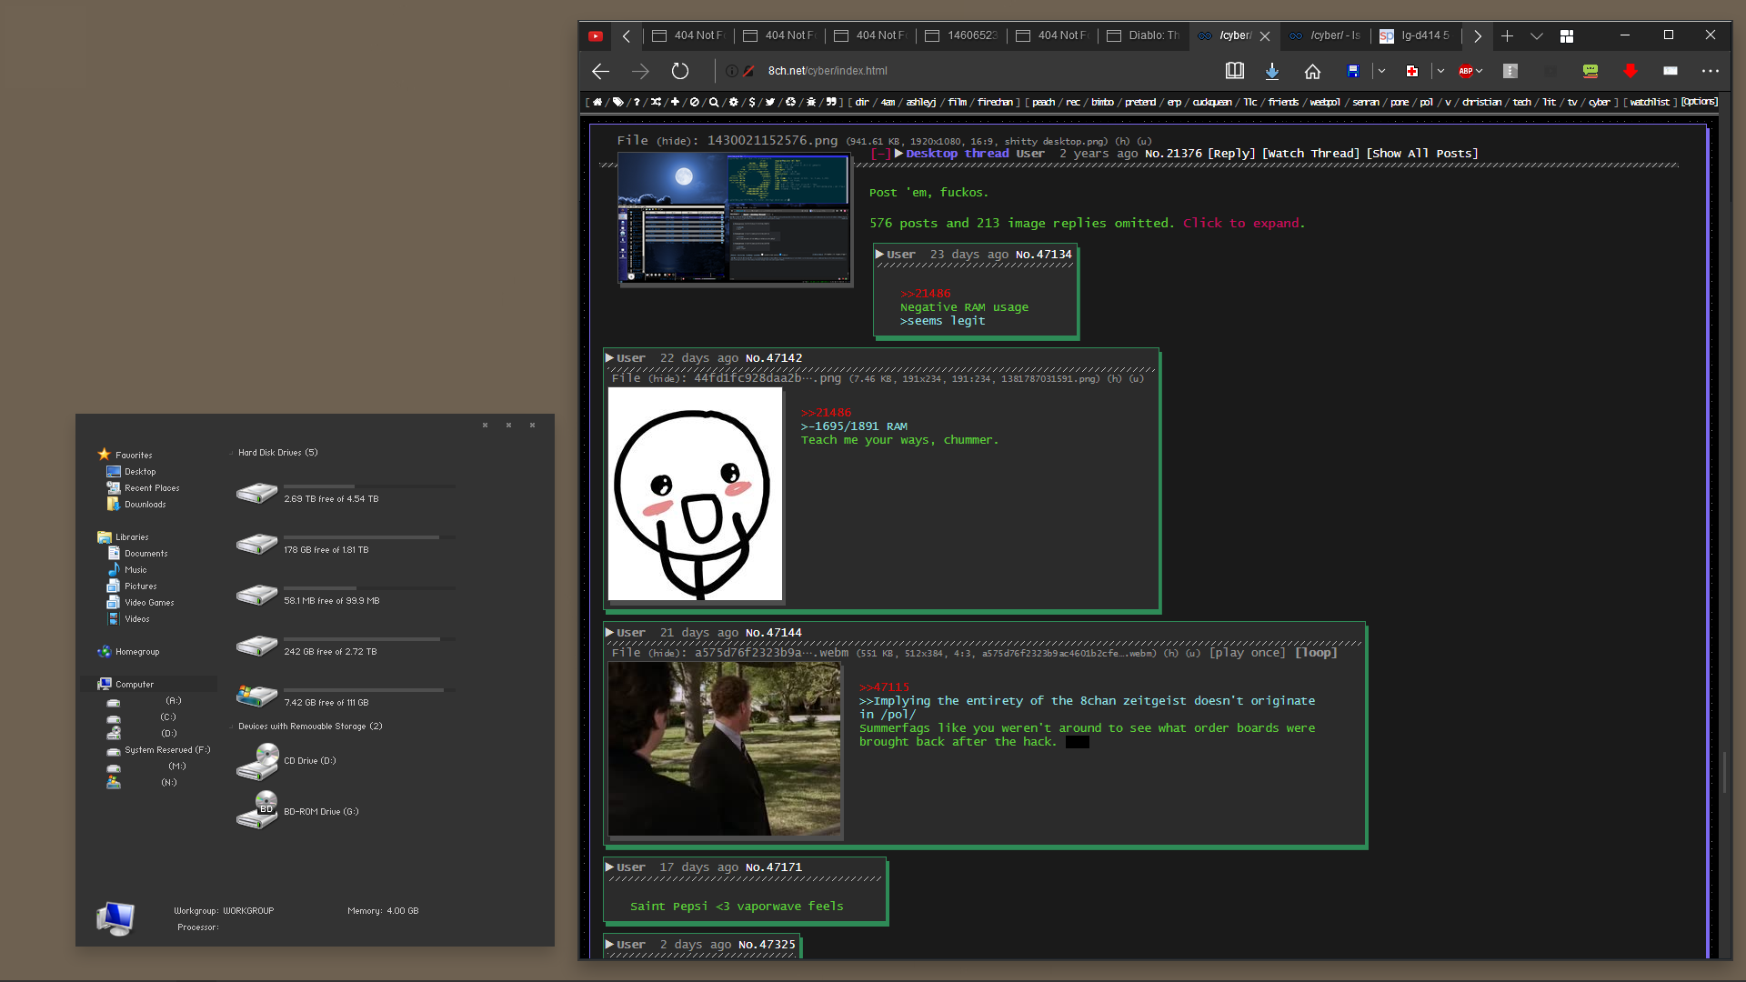Reload the 8ch page with refresh icon
Image resolution: width=1746 pixels, height=982 pixels.
click(x=680, y=71)
